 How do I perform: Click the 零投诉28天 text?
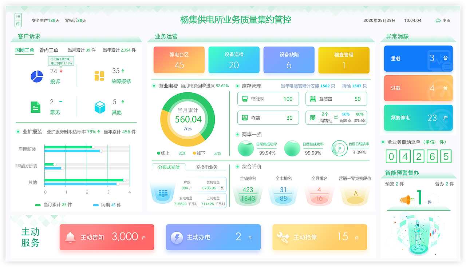(75, 21)
